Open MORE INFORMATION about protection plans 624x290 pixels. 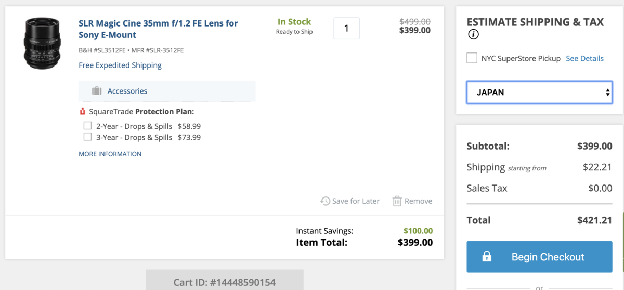(110, 154)
